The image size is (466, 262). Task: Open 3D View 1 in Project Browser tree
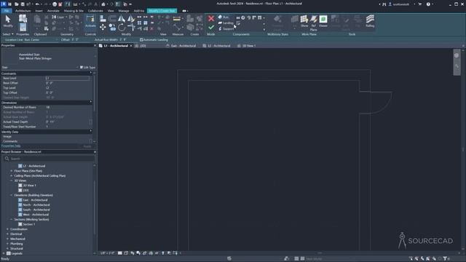(x=29, y=186)
